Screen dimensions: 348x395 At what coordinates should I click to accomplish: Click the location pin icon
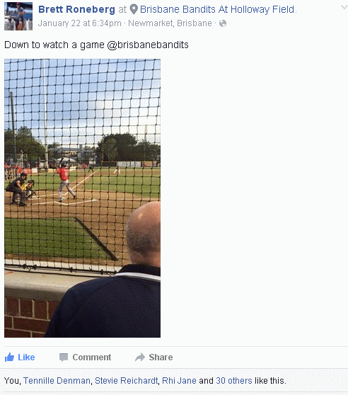(x=134, y=10)
